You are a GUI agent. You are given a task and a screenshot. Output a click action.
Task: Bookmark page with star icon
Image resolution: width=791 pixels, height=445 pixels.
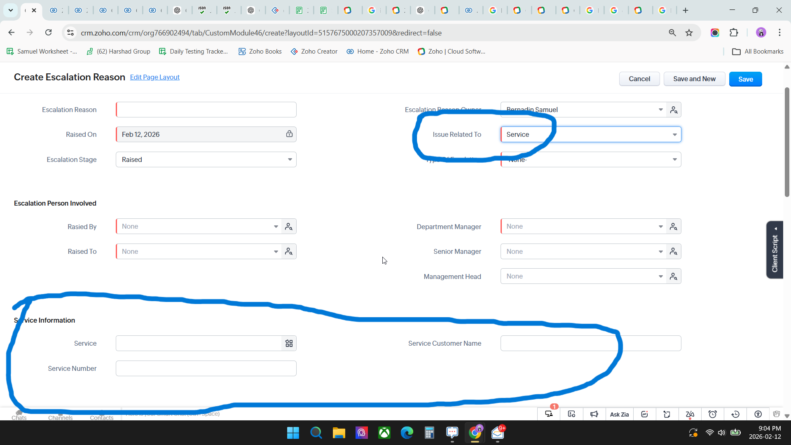point(689,33)
